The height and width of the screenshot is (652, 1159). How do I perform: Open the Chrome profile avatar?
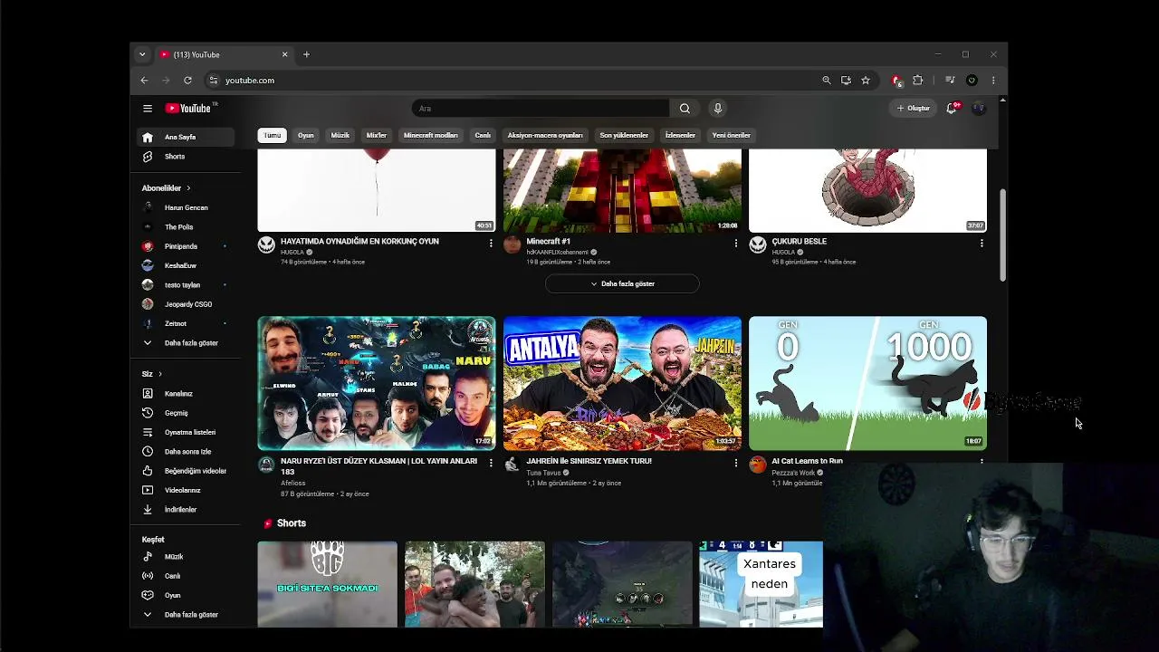point(972,81)
